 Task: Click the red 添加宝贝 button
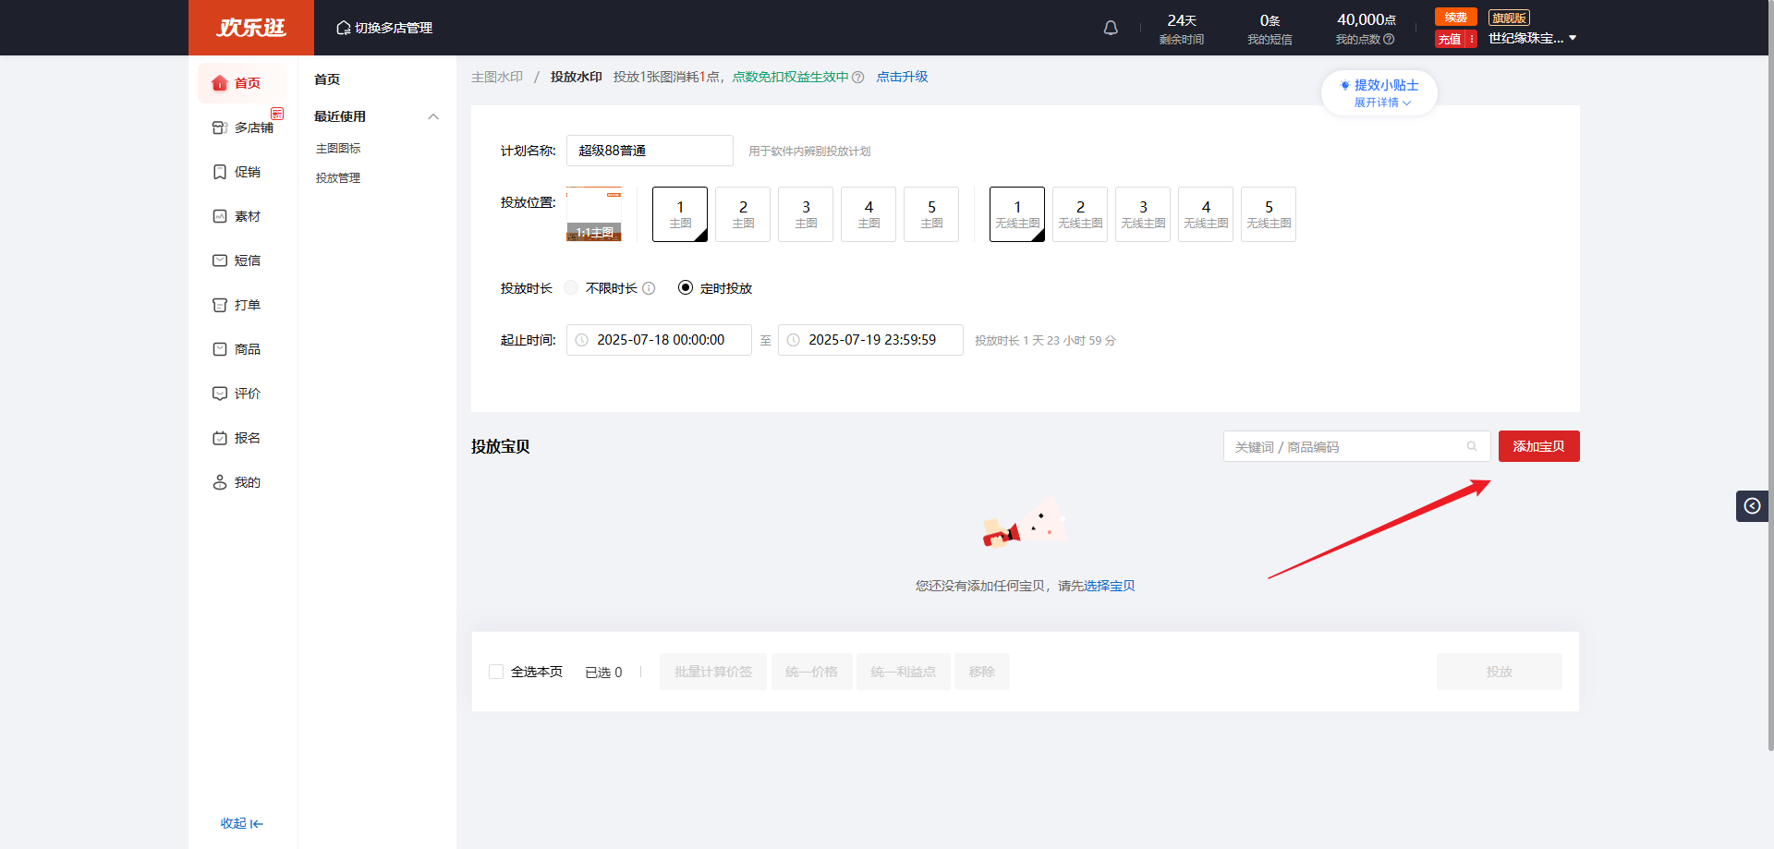1538,446
